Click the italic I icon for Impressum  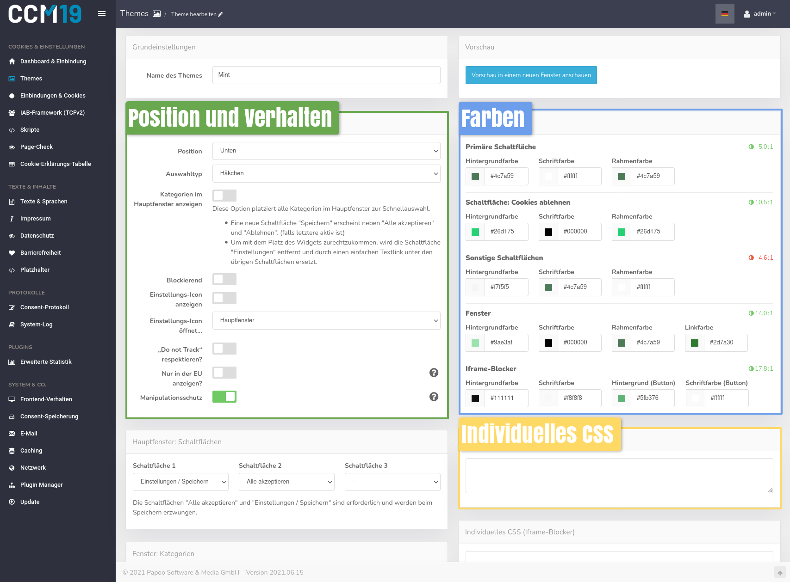coord(12,219)
